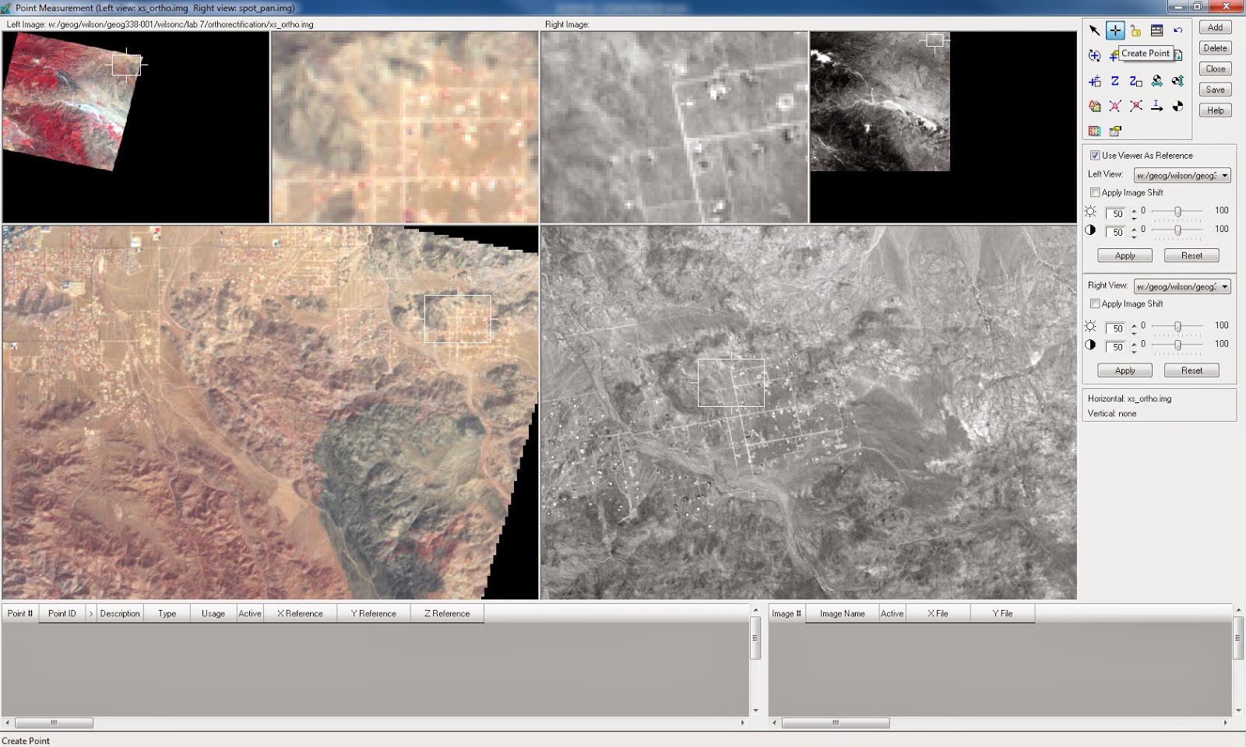Image resolution: width=1246 pixels, height=747 pixels.
Task: Reset Right View brightness settings
Action: [1191, 370]
